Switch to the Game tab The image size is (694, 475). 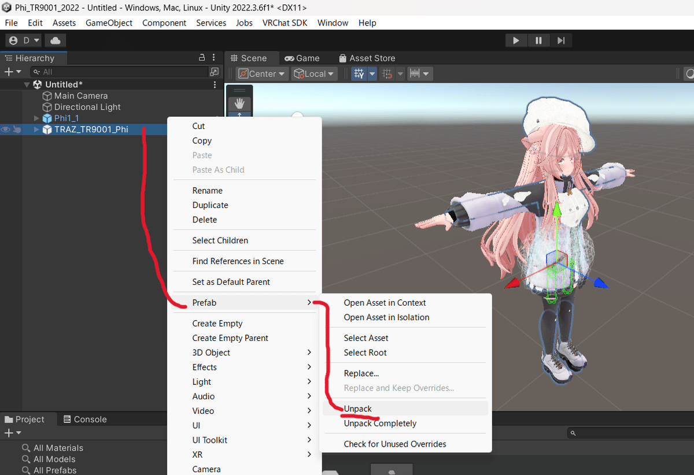pyautogui.click(x=302, y=58)
